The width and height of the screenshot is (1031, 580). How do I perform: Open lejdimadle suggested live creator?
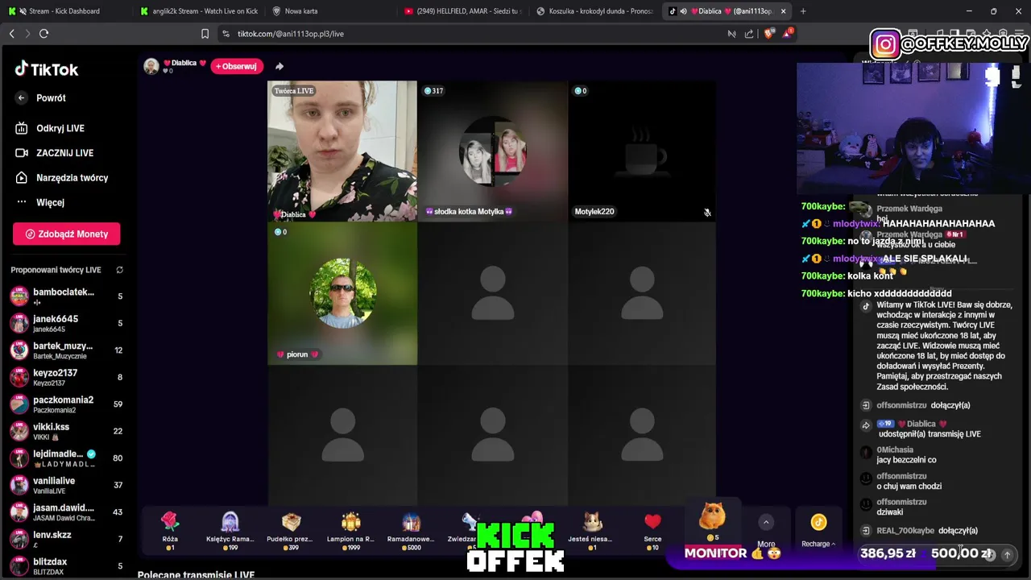(x=66, y=458)
